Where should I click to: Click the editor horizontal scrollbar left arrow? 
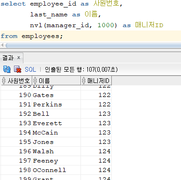pyautogui.click(x=2, y=45)
